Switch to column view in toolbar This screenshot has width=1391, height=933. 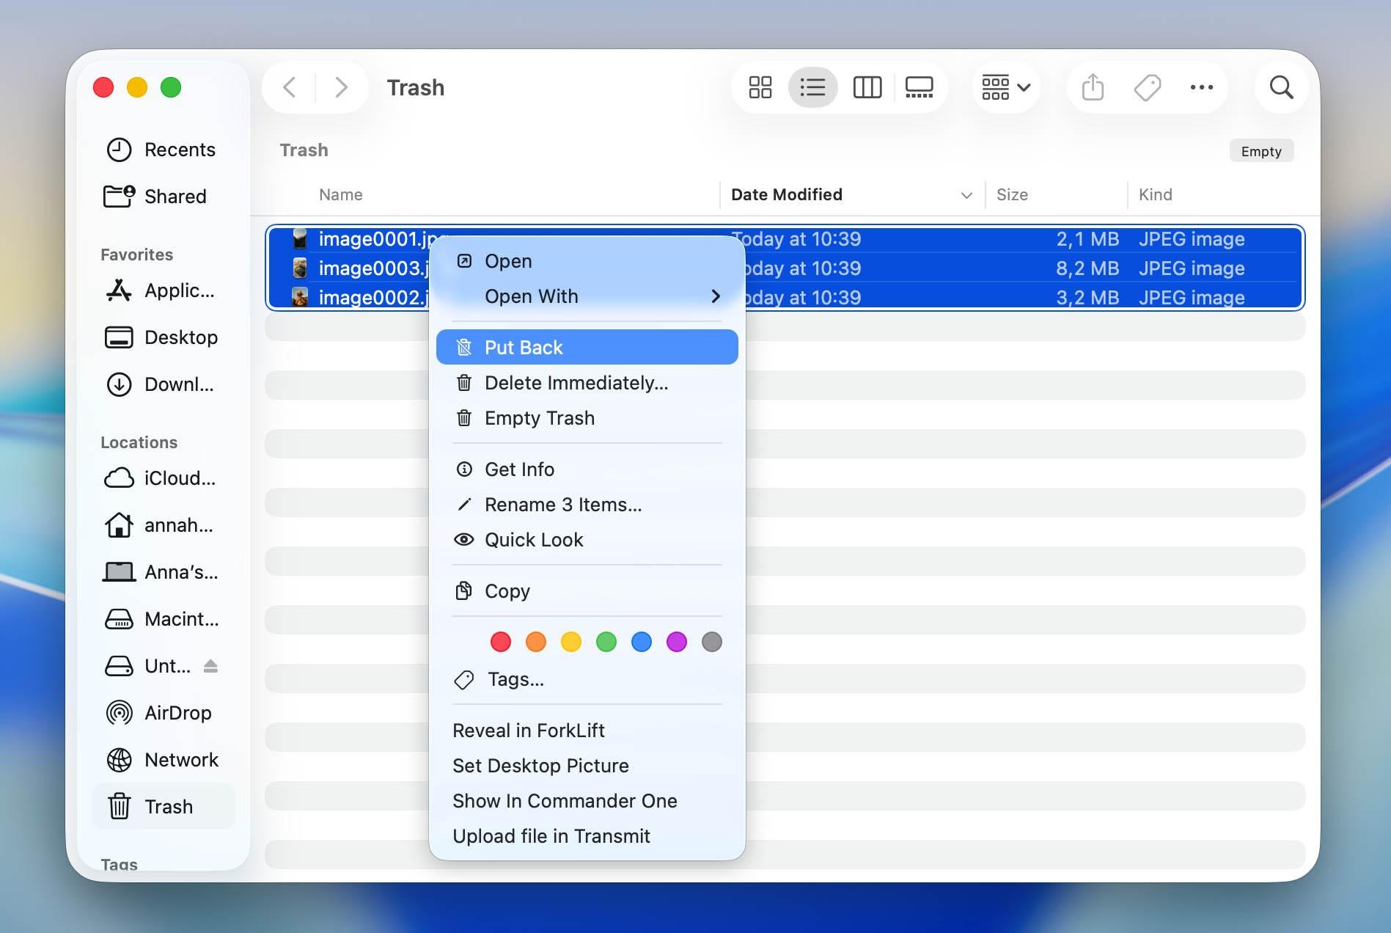tap(867, 87)
